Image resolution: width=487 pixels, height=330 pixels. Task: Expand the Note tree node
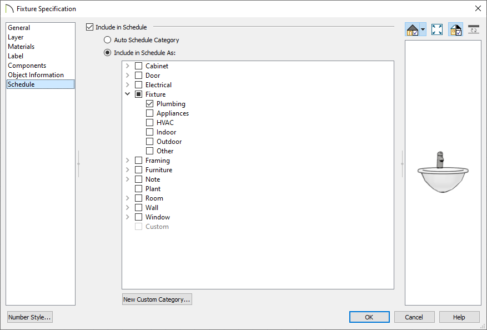(127, 179)
